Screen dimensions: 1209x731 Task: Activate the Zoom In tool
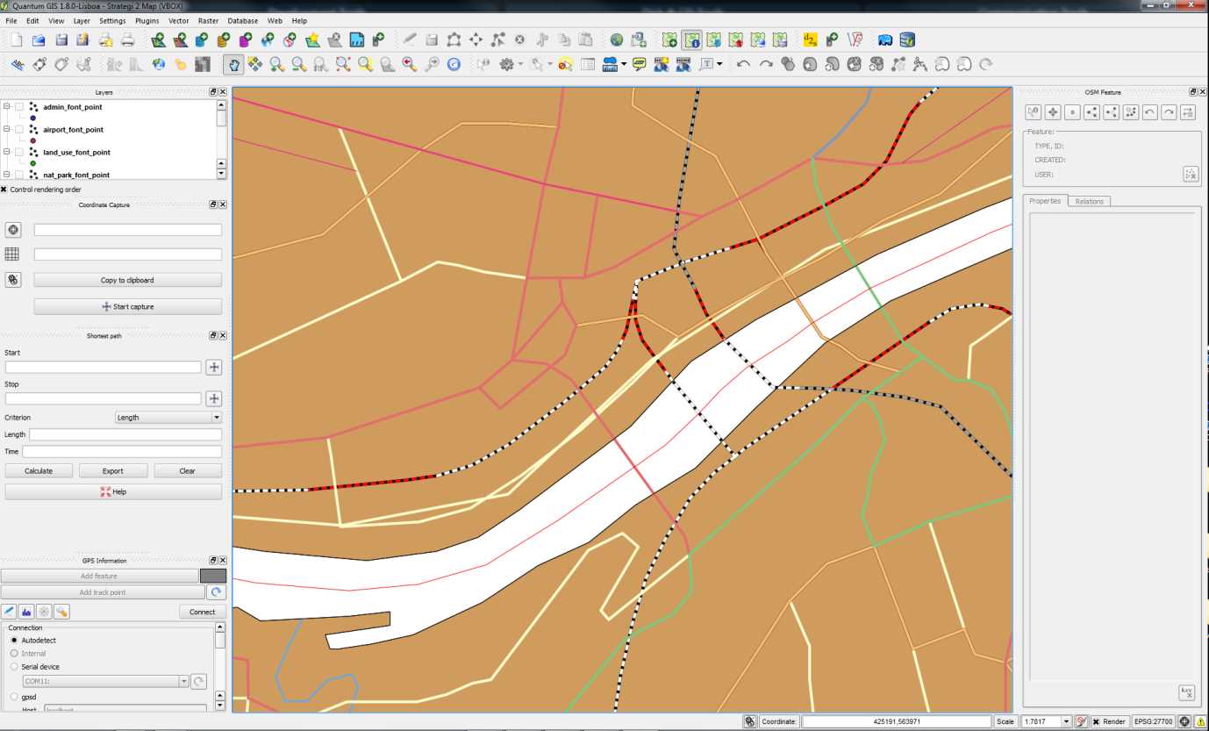275,64
